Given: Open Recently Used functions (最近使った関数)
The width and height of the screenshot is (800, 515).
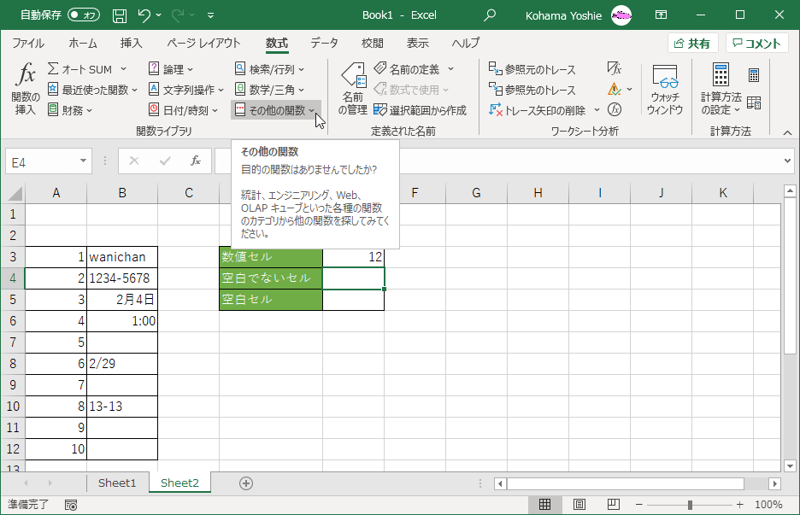Looking at the screenshot, I should [x=92, y=90].
